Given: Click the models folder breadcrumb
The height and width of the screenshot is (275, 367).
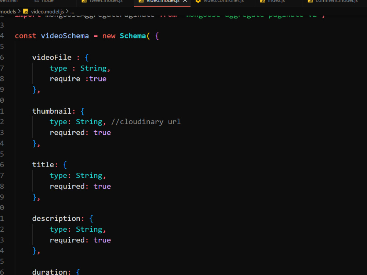Looking at the screenshot, I should (x=8, y=12).
